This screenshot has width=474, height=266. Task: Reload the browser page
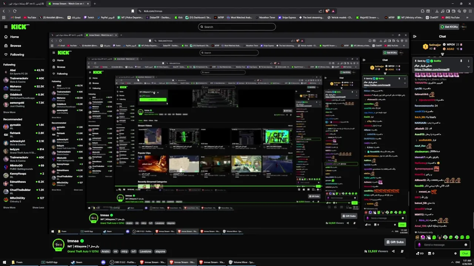tap(14, 11)
